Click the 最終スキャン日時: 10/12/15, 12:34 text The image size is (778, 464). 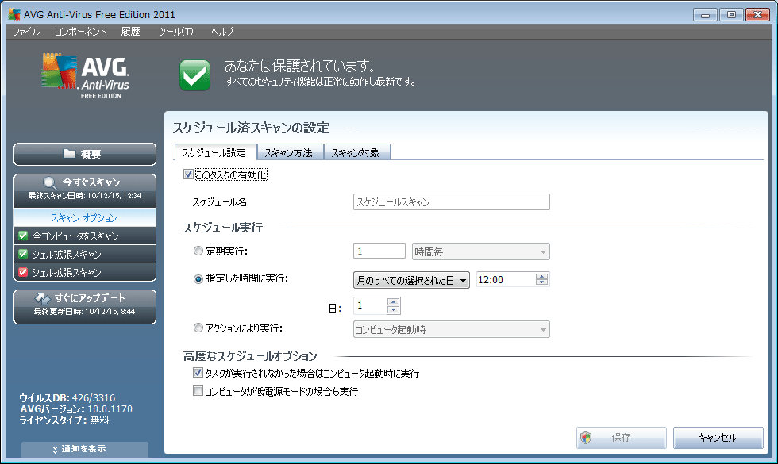coord(85,196)
